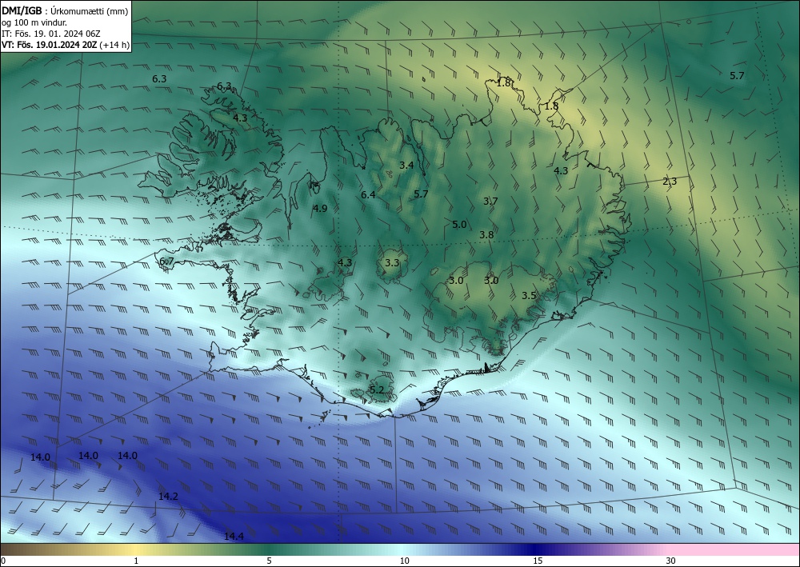
Task: Click the 3.7 value on the map
Action: pyautogui.click(x=490, y=202)
